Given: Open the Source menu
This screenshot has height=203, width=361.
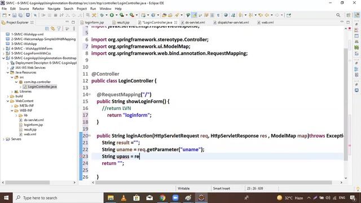Looking at the screenshot, I should tap(24, 9).
